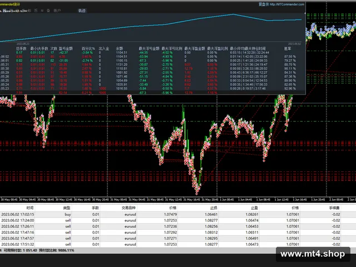The image size is (356, 267).
Task: Select the -42.37 profit value
Action: [x=63, y=52]
